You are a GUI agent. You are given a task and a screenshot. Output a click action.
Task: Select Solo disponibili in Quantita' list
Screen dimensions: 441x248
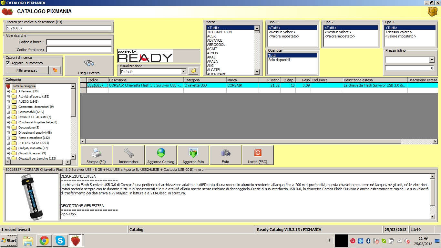292,60
